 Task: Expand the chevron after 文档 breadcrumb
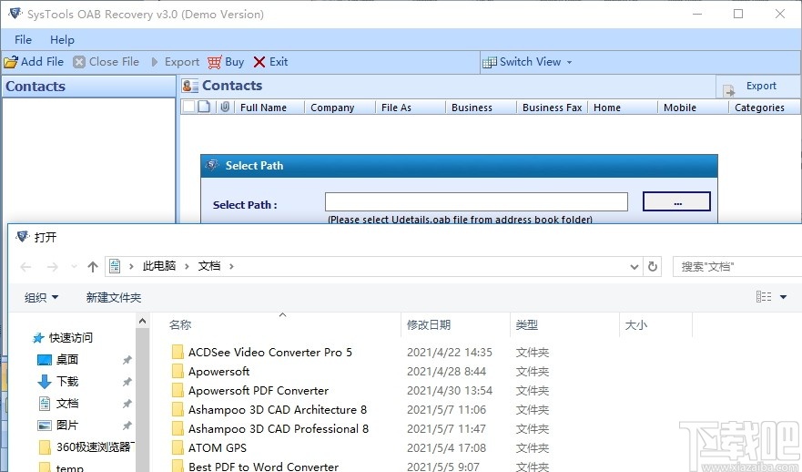pyautogui.click(x=232, y=266)
